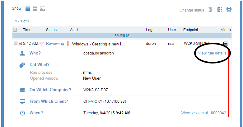
Task: Play the alert video icon
Action: [x=226, y=44]
